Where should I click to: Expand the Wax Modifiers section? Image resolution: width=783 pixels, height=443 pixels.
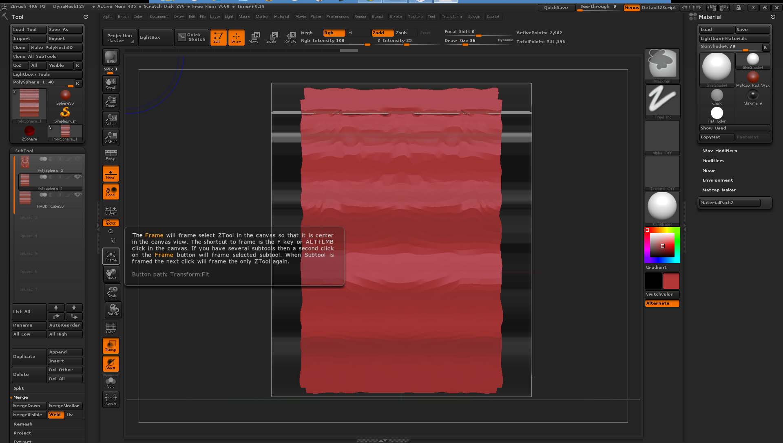pyautogui.click(x=719, y=151)
